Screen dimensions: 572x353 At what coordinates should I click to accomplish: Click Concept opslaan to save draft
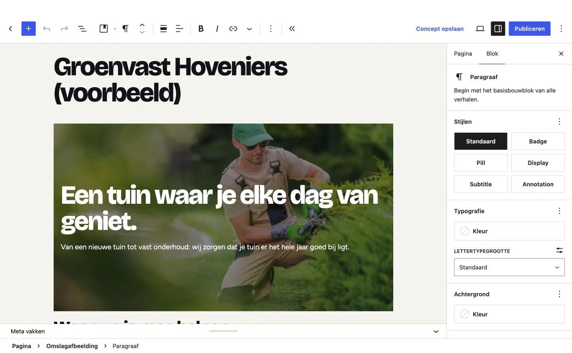point(440,29)
